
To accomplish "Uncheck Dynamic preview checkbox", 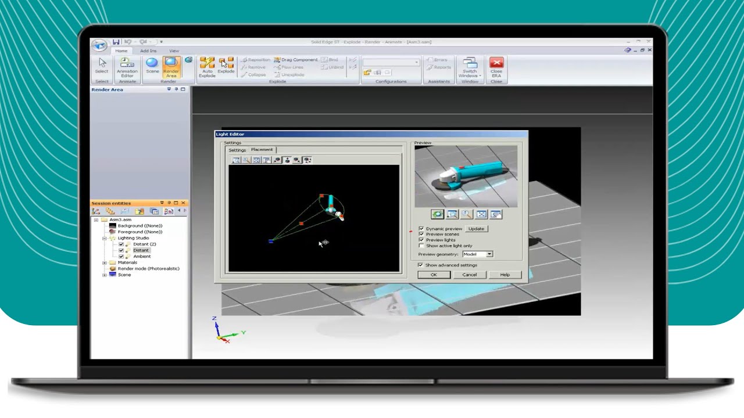I will coord(421,229).
